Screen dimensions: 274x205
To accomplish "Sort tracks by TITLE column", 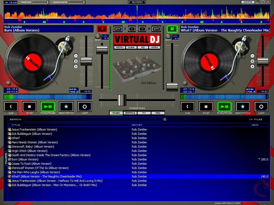I will [x=71, y=125].
